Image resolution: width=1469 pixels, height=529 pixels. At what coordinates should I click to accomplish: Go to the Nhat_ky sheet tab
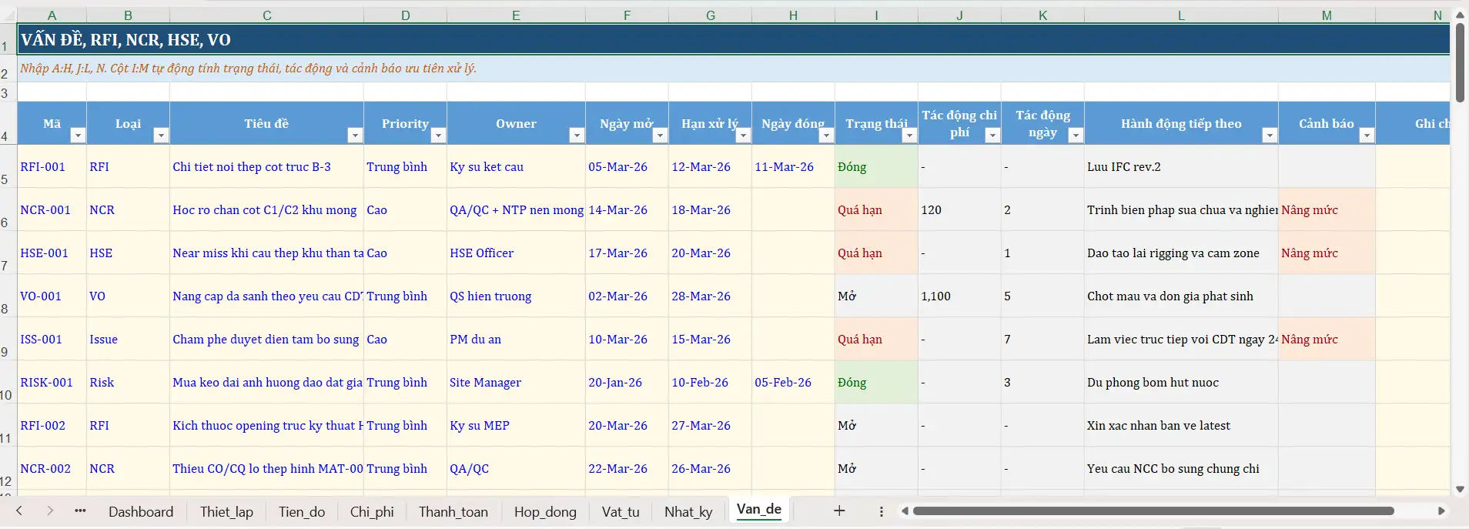coord(688,512)
